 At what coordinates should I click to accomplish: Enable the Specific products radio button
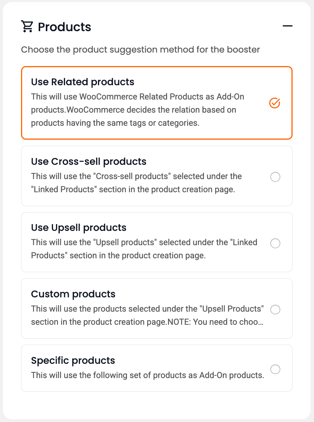[x=275, y=369]
